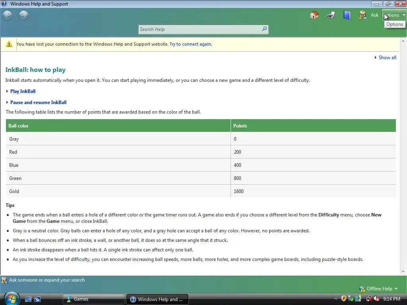
Task: Click the magnifier search button
Action: [x=264, y=29]
